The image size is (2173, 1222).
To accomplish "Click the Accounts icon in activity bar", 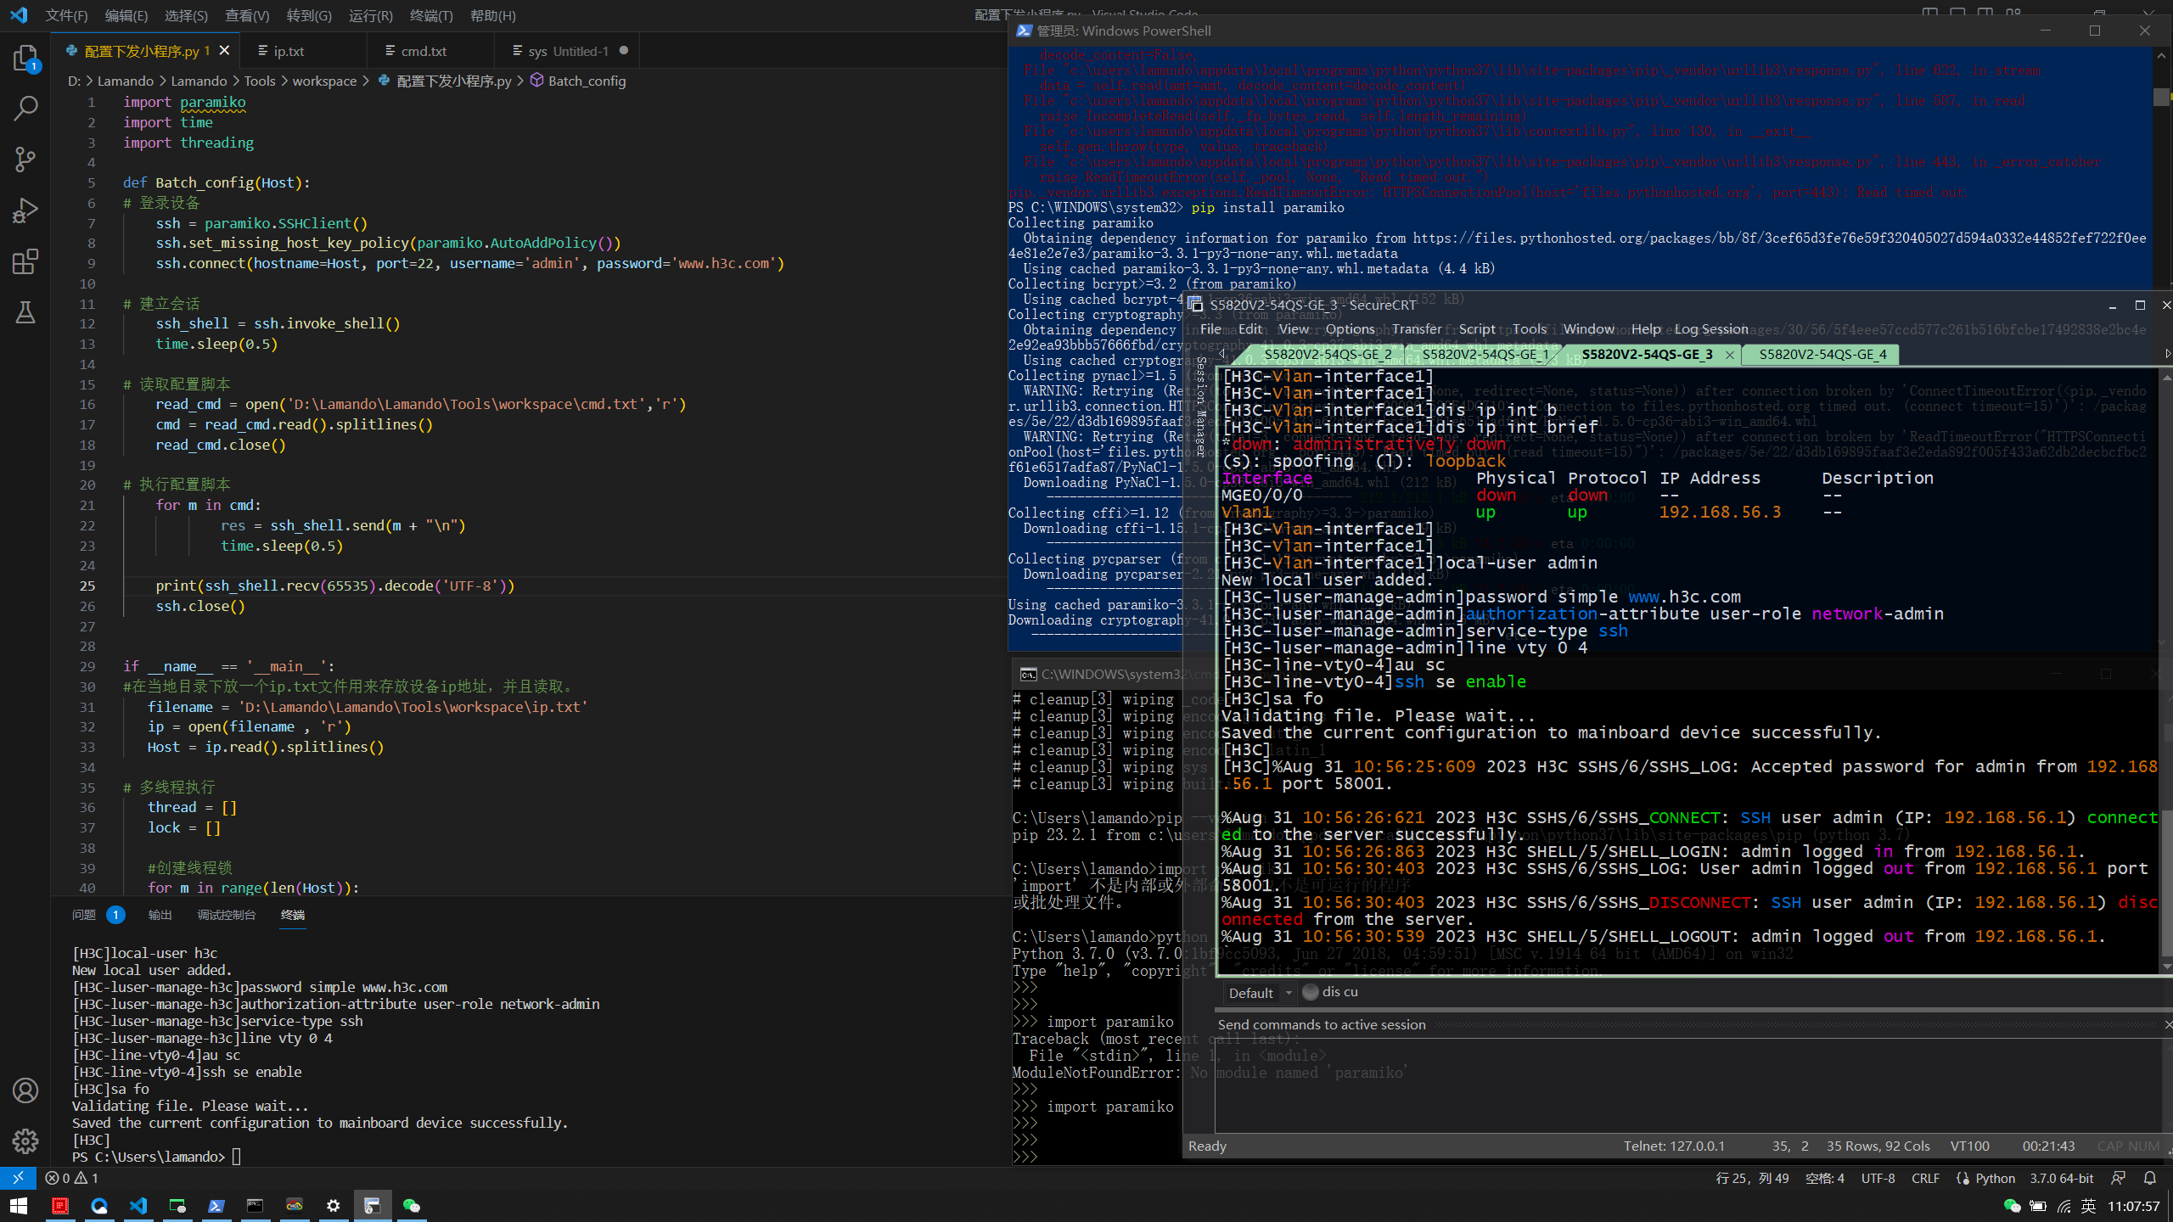I will coord(25,1090).
